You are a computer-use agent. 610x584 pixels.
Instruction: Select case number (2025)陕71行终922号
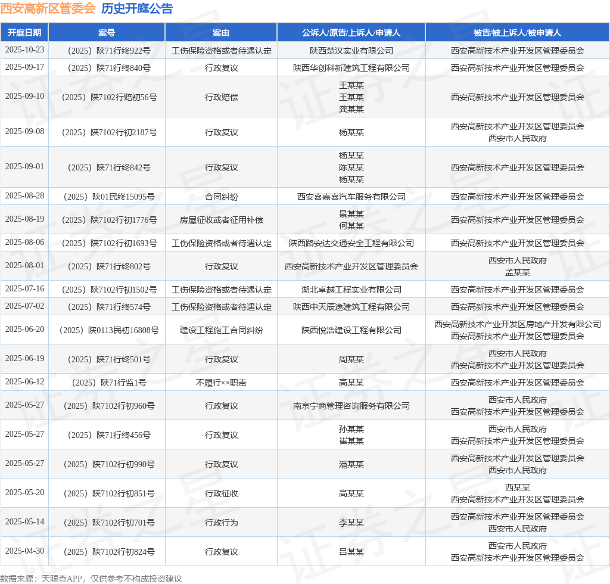[107, 51]
